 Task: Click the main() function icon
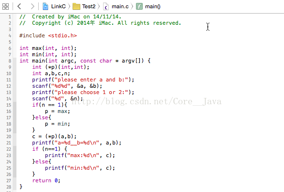pyautogui.click(x=139, y=6)
